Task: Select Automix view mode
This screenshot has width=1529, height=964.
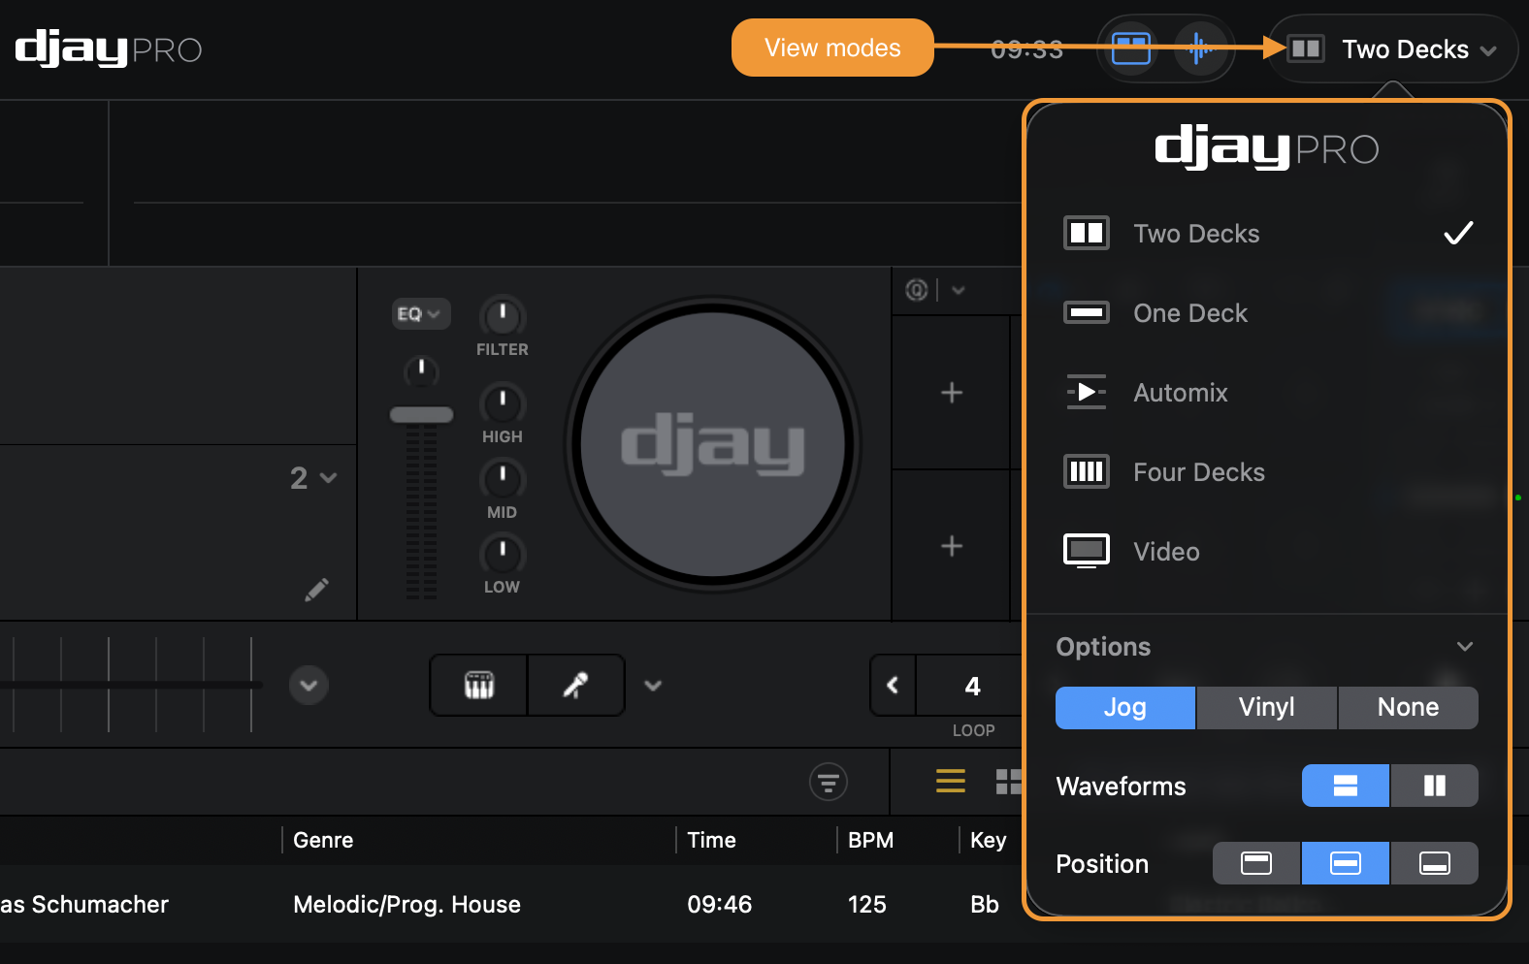Action: point(1267,393)
